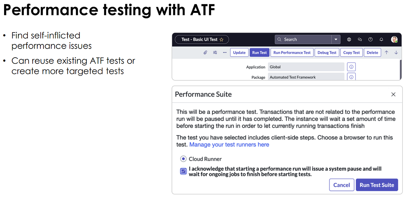Open the Connect chat icon
Image resolution: width=407 pixels, height=198 pixels.
[360, 39]
